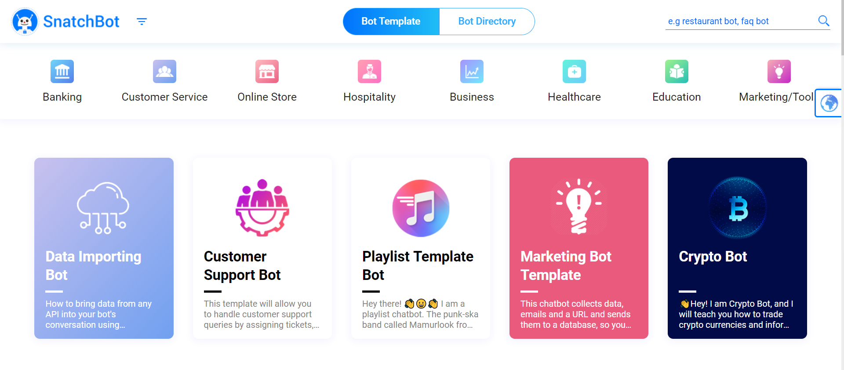844x370 pixels.
Task: Open the globe language selector
Action: [829, 103]
